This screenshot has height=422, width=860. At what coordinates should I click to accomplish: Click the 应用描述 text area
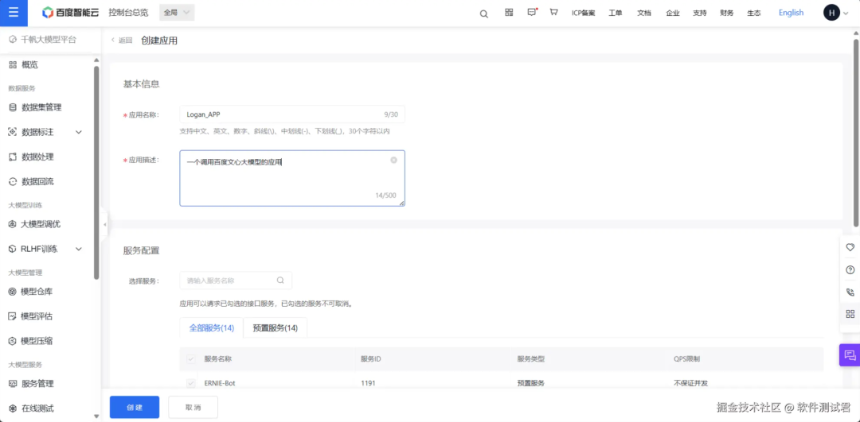[292, 179]
